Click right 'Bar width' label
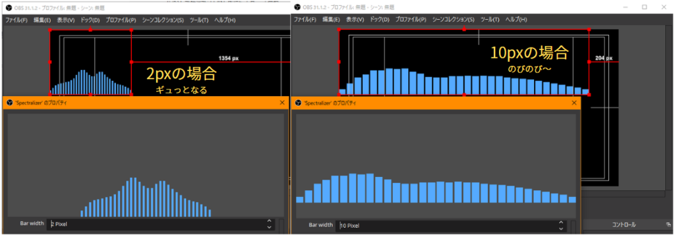 (321, 225)
